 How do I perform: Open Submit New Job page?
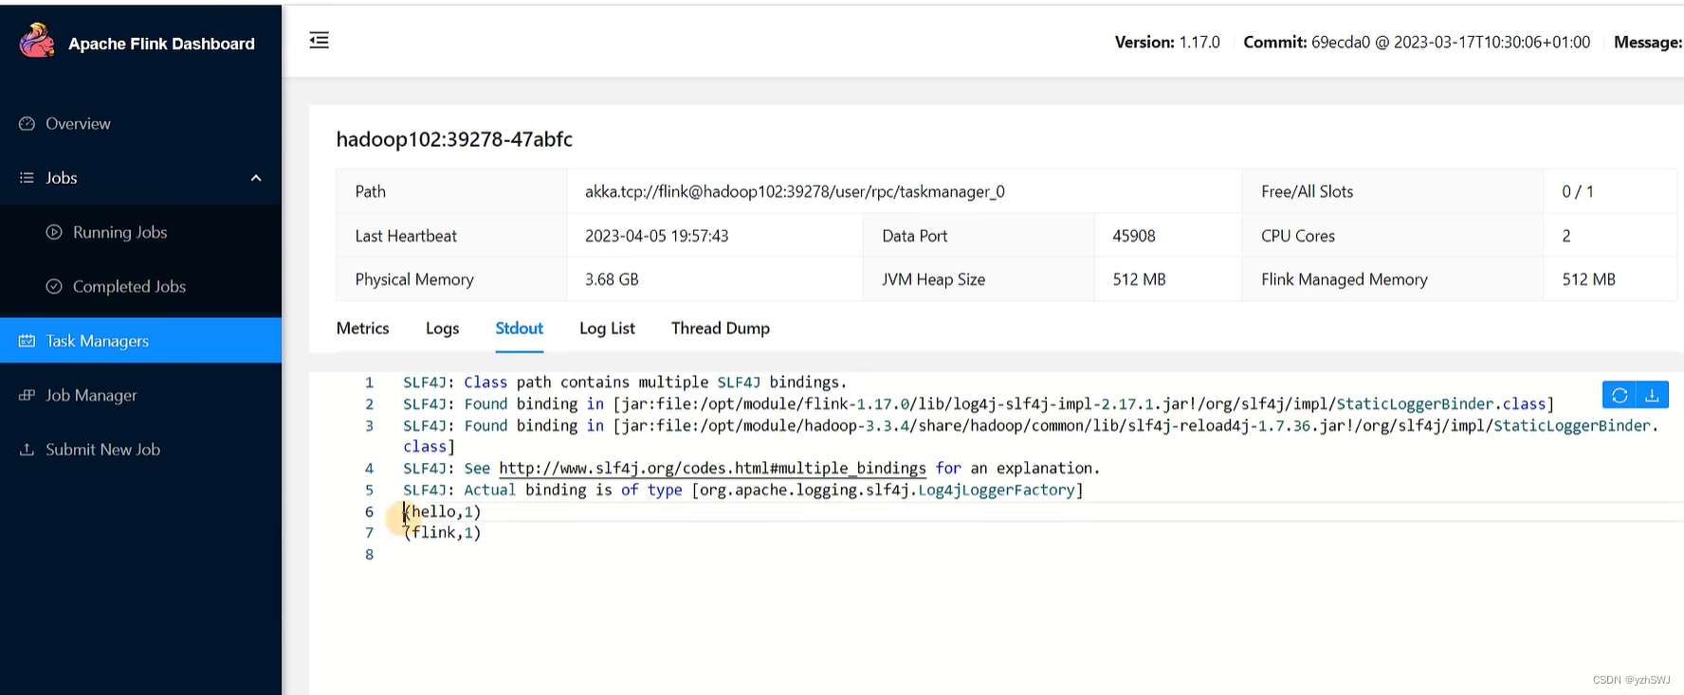(140, 450)
